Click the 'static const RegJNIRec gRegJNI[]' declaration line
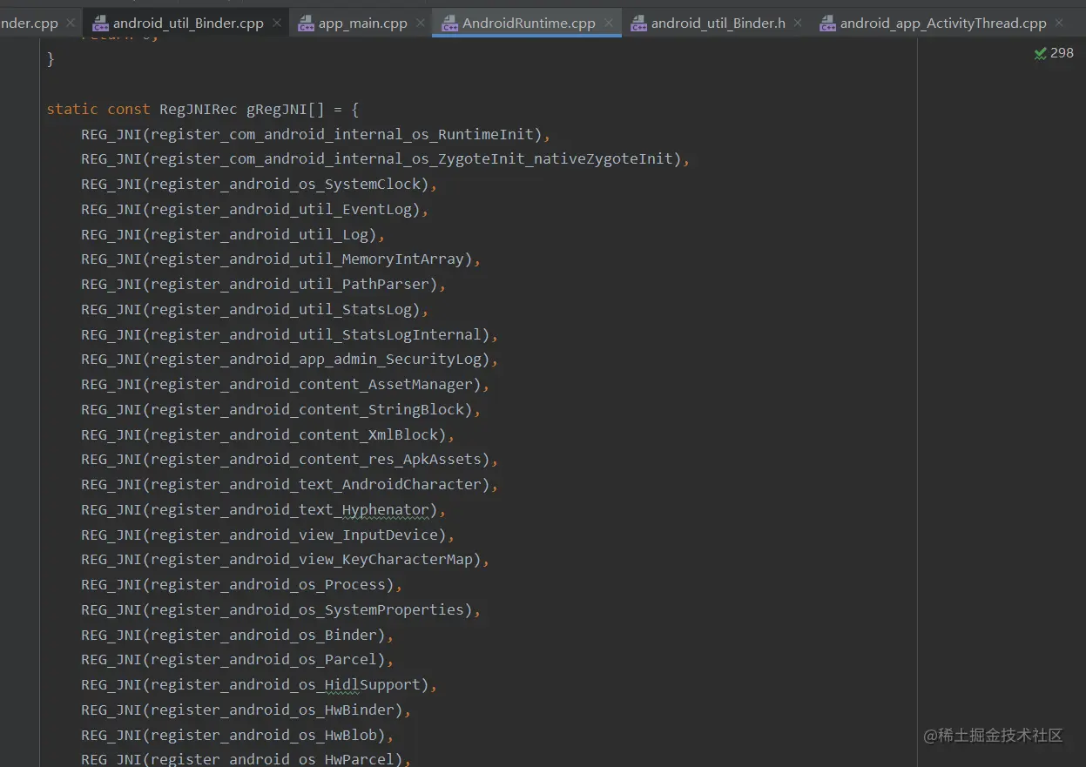Viewport: 1086px width, 767px height. pyautogui.click(x=203, y=109)
